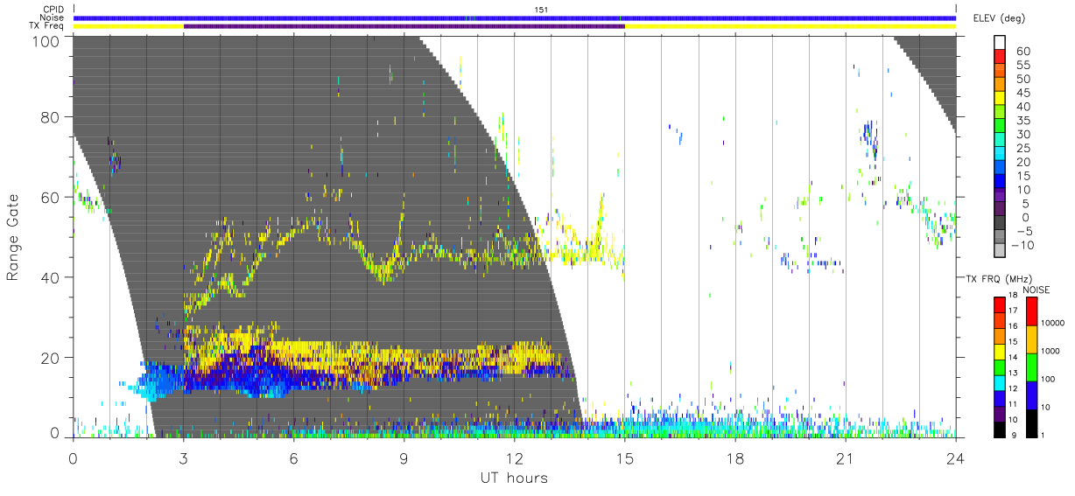This screenshot has width=1075, height=496.
Task: Pick the white top segment of ELEV colorbar
Action: 1001,43
